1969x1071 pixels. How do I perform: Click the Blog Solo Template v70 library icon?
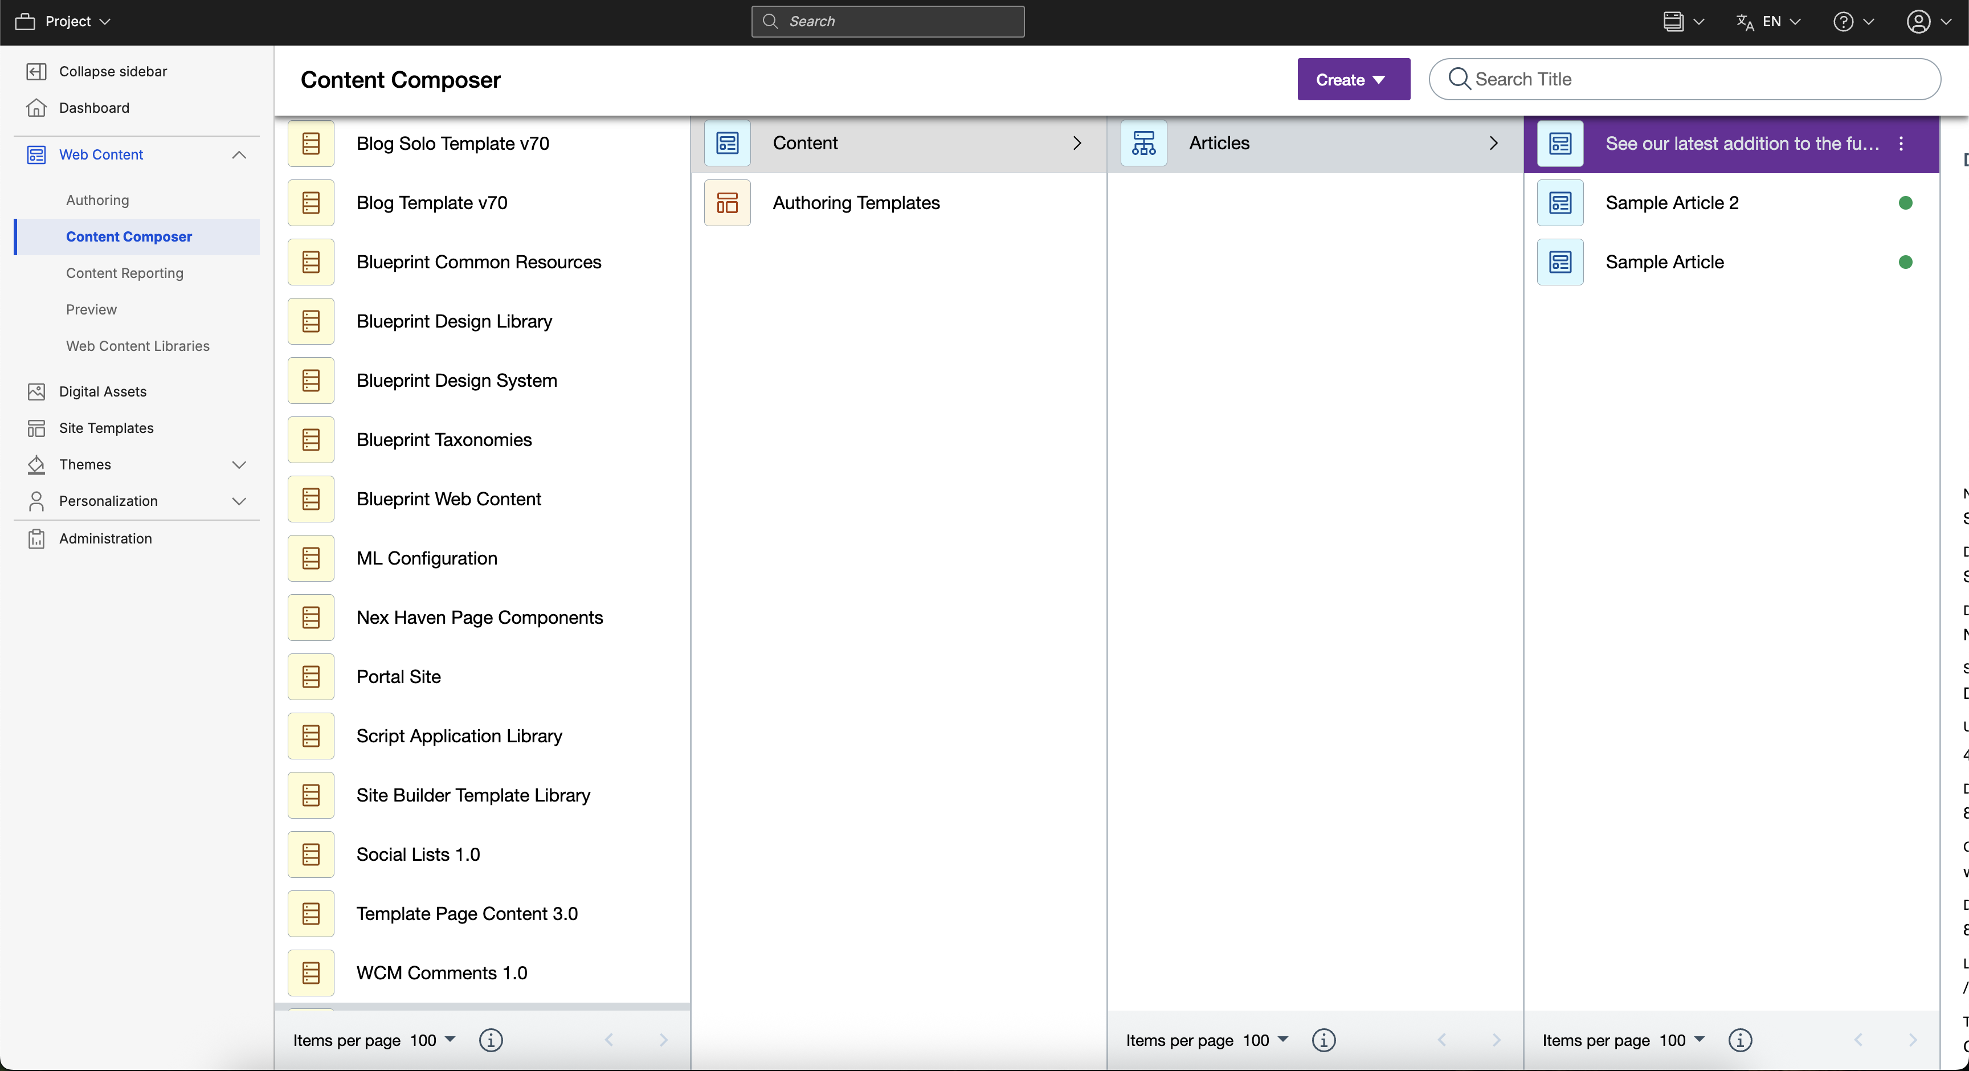point(311,143)
